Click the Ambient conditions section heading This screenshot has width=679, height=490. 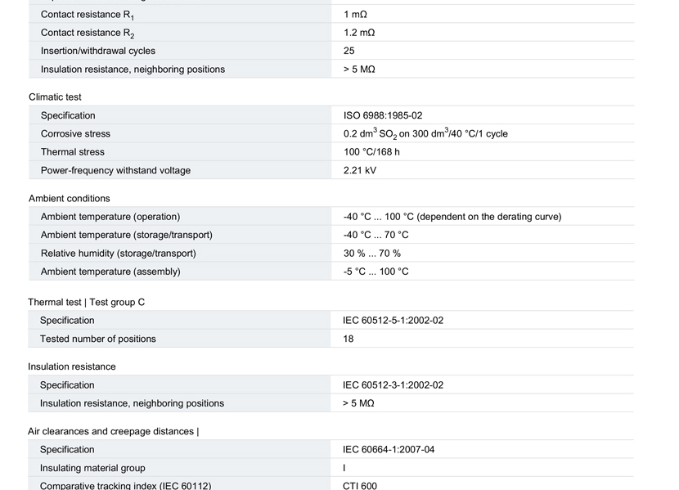pos(70,198)
